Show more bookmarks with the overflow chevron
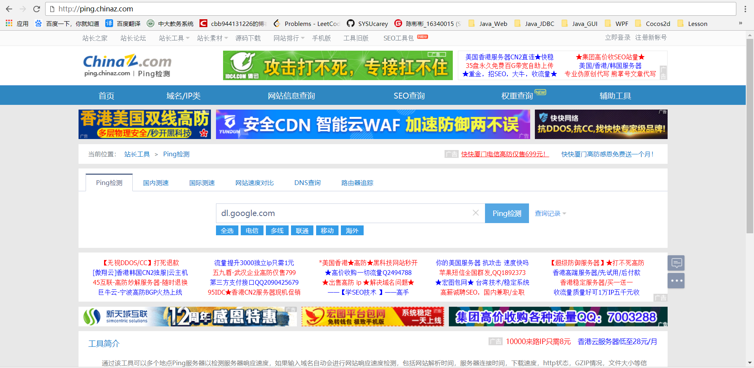The width and height of the screenshot is (754, 368). (740, 23)
